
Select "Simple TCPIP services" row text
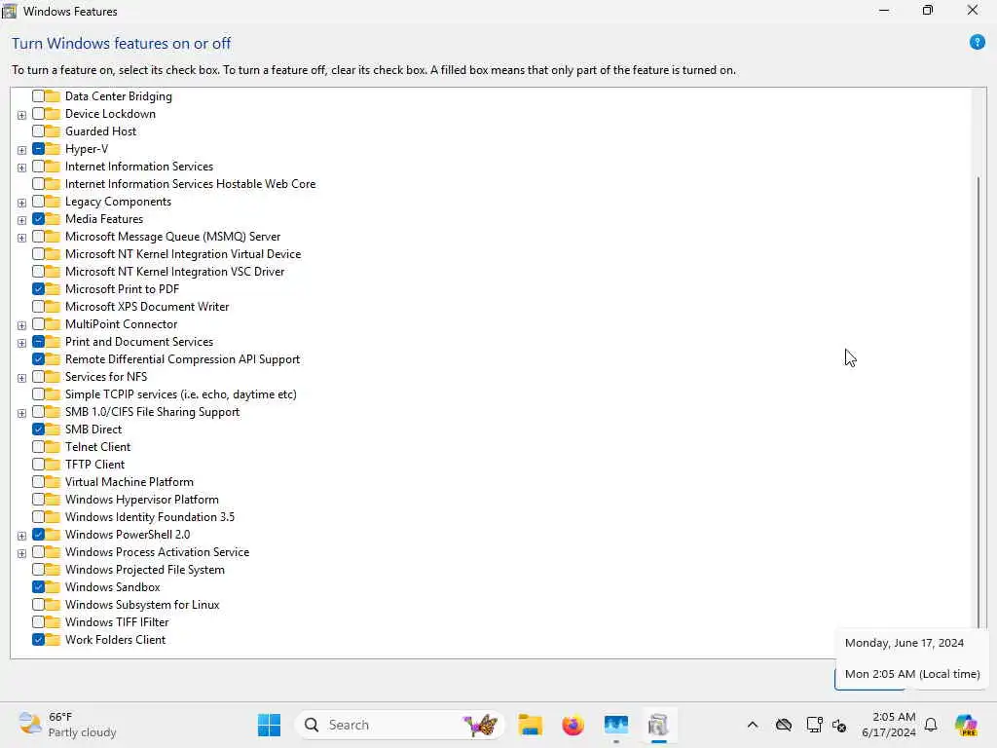click(x=180, y=394)
